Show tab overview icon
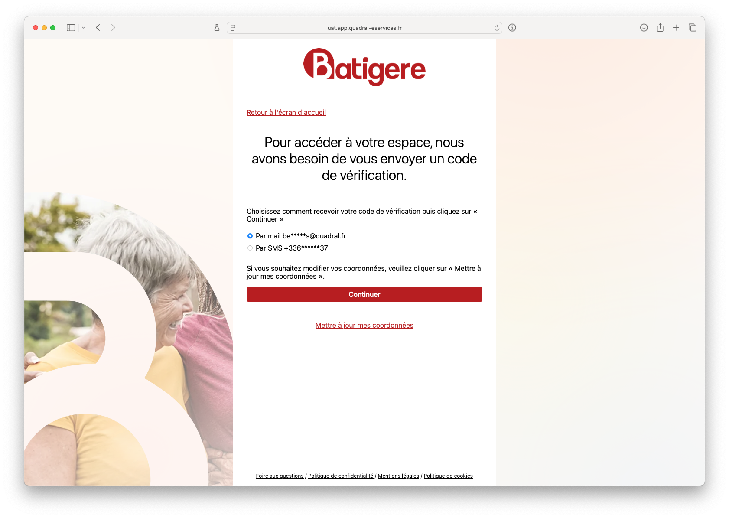 pos(693,28)
